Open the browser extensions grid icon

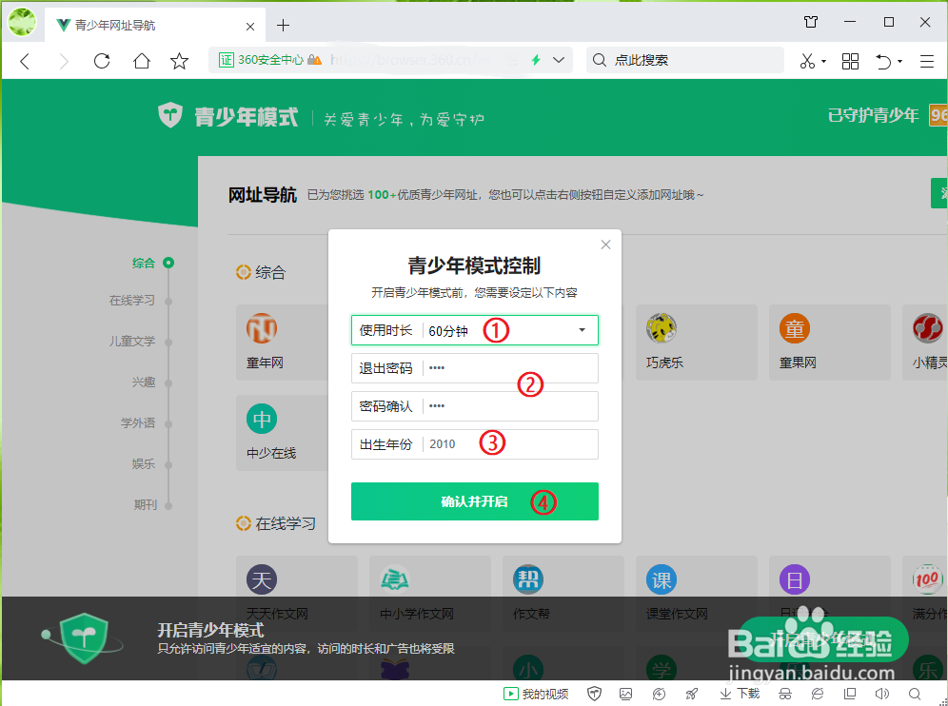[x=850, y=60]
